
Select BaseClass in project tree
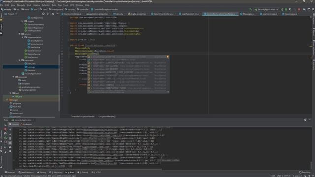(31, 64)
